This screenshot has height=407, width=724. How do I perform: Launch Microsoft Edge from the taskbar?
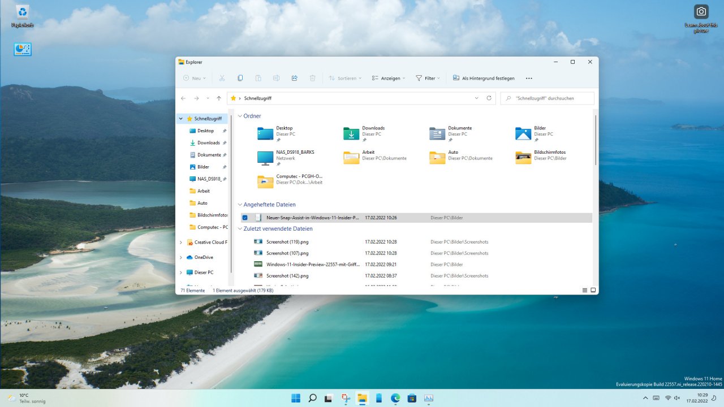pyautogui.click(x=395, y=398)
